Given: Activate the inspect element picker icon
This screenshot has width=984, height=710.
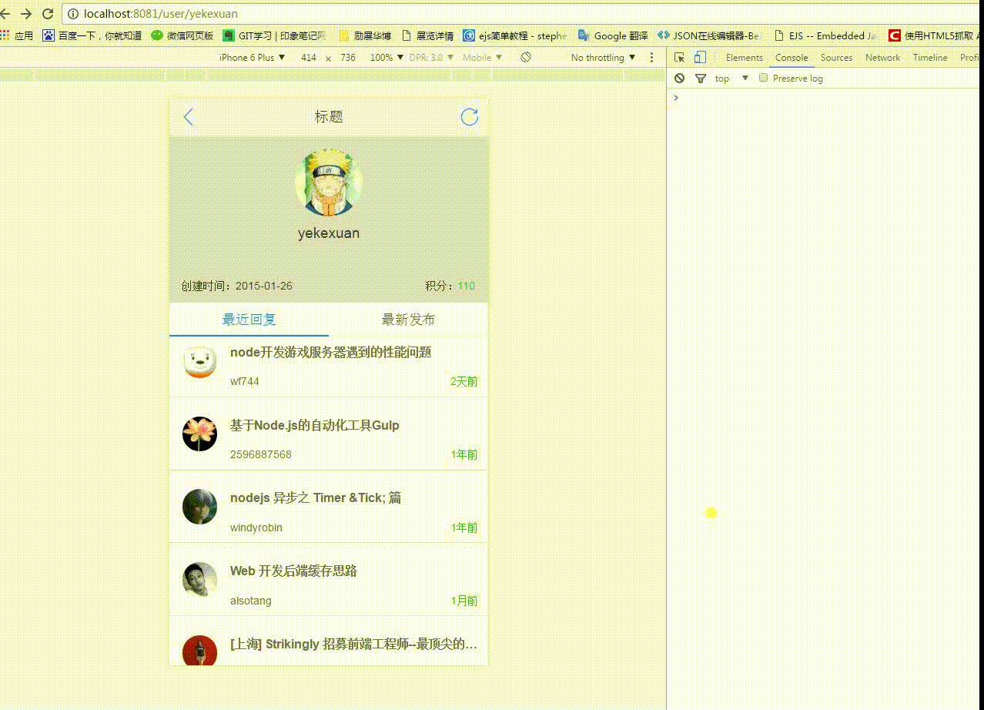Looking at the screenshot, I should click(680, 58).
